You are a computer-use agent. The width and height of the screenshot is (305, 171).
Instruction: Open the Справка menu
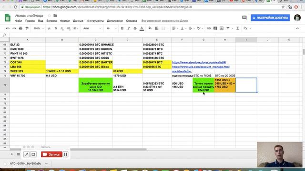point(132,21)
